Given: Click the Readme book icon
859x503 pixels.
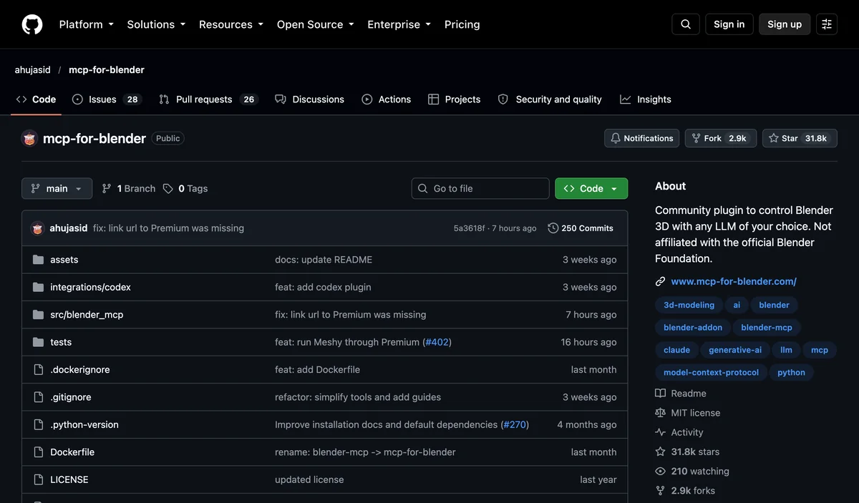Looking at the screenshot, I should click(x=661, y=394).
